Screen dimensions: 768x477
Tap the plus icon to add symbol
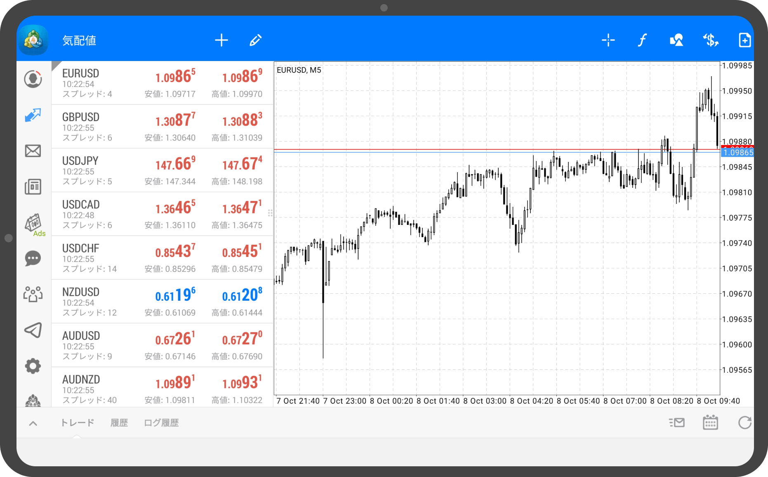[221, 40]
